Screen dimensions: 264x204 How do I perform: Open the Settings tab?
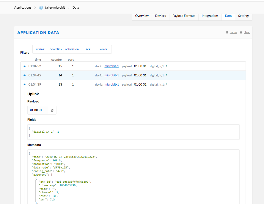point(243,16)
